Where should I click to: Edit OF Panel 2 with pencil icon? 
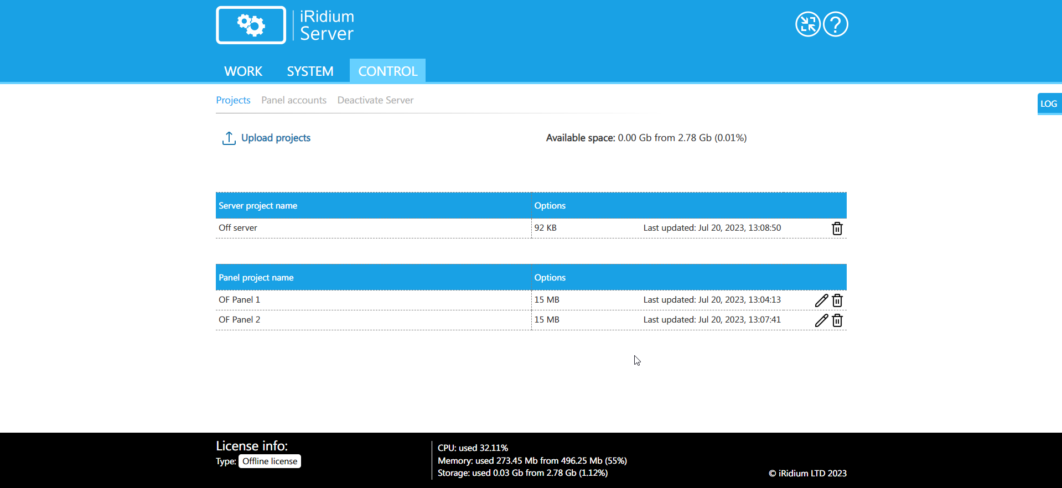coord(821,320)
